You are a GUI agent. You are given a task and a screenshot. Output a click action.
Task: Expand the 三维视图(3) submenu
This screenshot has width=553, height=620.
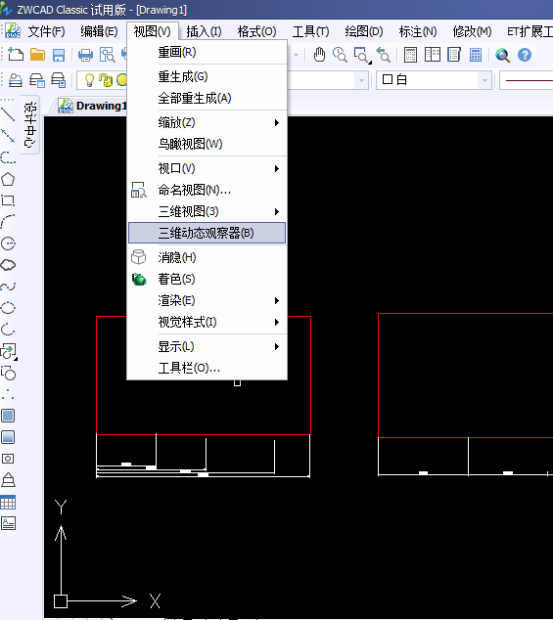coord(207,211)
